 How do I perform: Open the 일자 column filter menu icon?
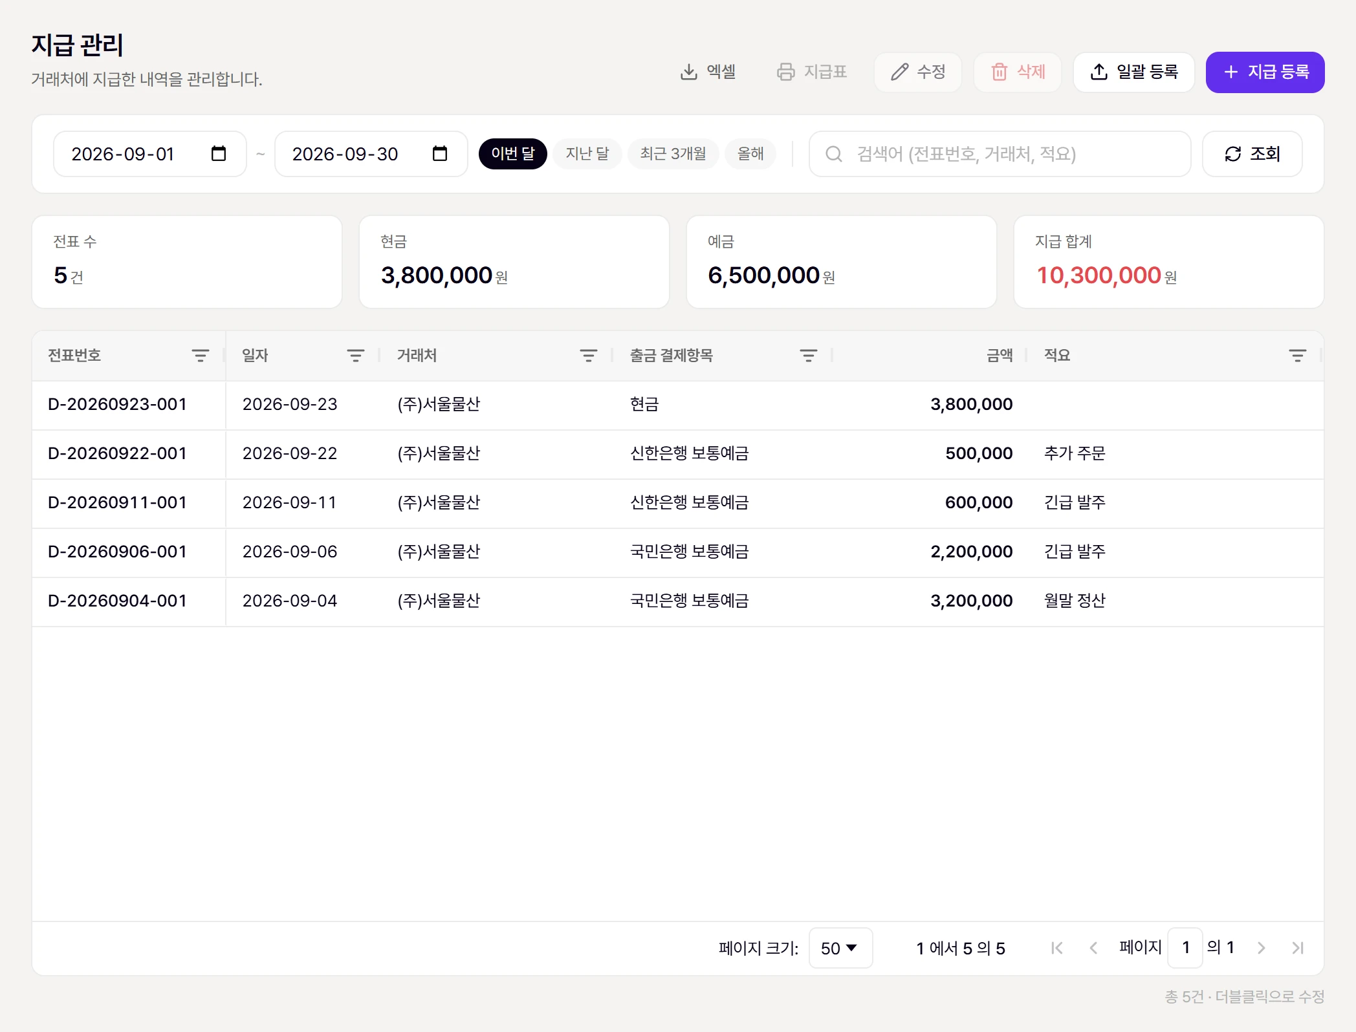(x=356, y=356)
